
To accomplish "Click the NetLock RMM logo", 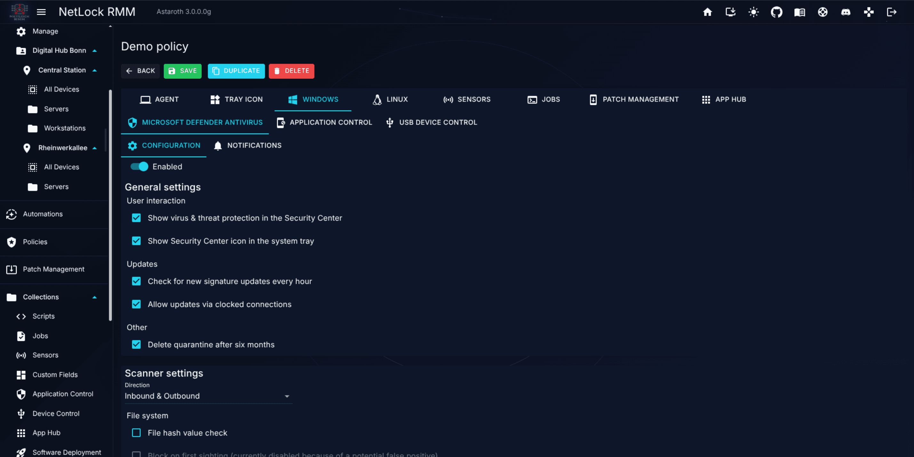I will click(x=19, y=12).
